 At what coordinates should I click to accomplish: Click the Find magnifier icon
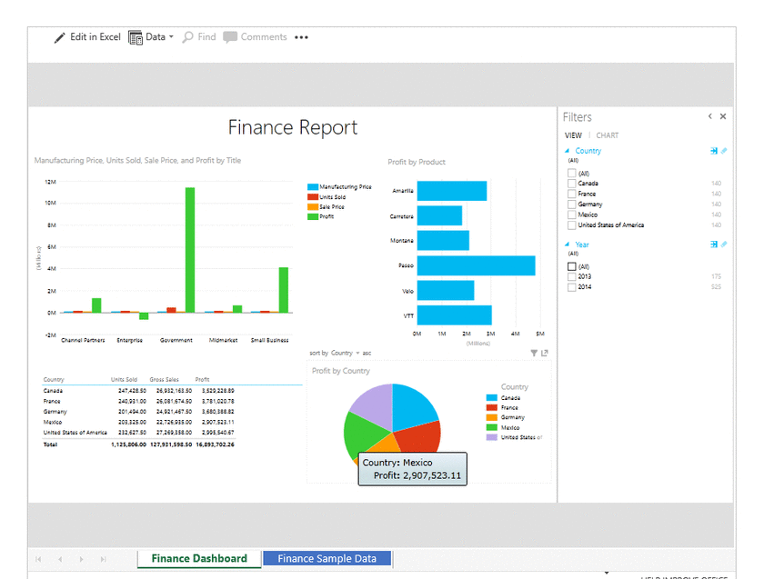tap(186, 36)
